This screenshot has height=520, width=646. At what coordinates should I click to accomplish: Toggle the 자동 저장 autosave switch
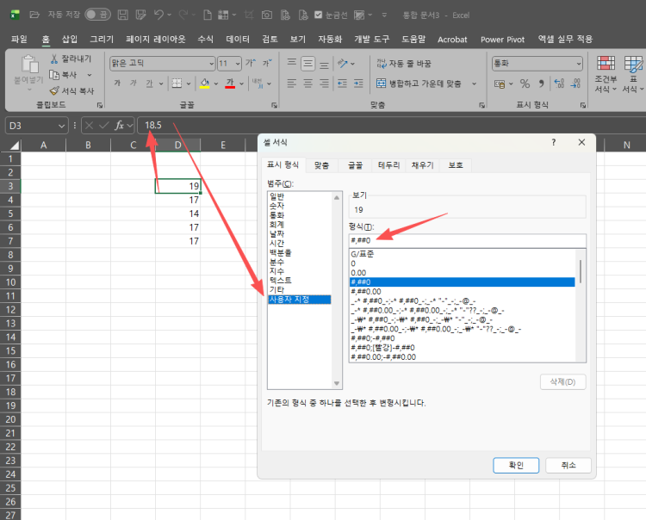(x=96, y=15)
